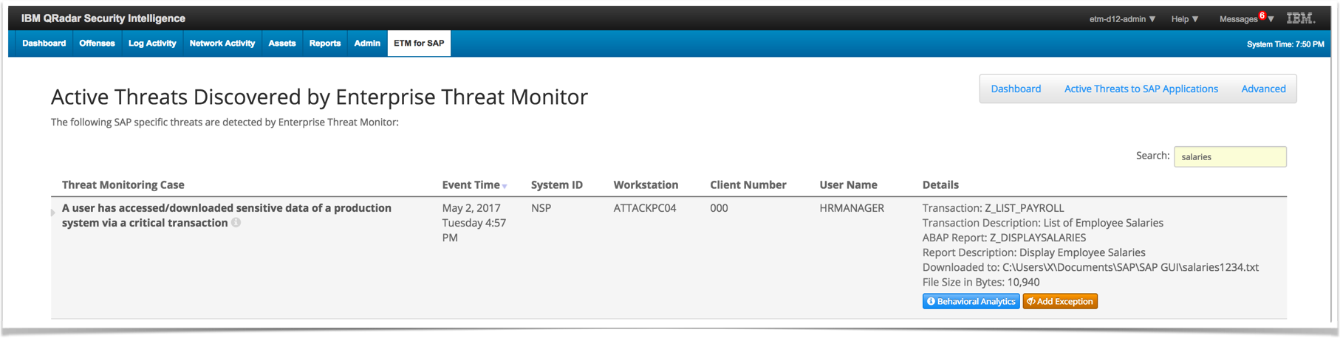This screenshot has height=338, width=1340.
Task: Open the Advanced link
Action: point(1263,89)
